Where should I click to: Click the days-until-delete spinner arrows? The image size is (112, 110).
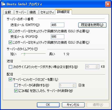click(x=74, y=85)
